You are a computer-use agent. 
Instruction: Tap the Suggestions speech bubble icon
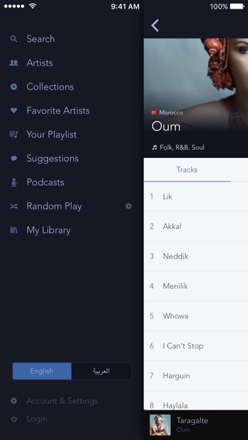14,159
